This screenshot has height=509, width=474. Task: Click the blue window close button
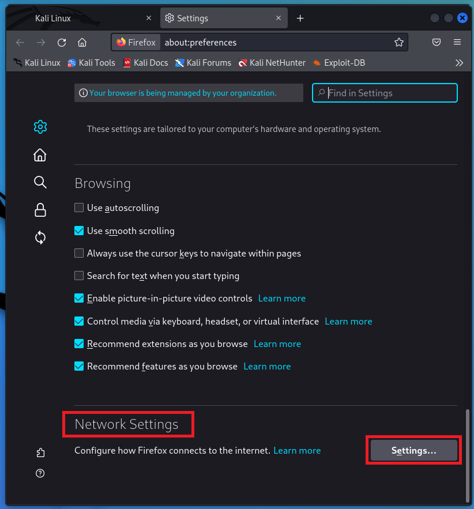click(462, 18)
